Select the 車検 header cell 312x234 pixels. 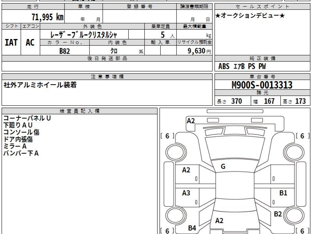pyautogui.click(x=84, y=7)
